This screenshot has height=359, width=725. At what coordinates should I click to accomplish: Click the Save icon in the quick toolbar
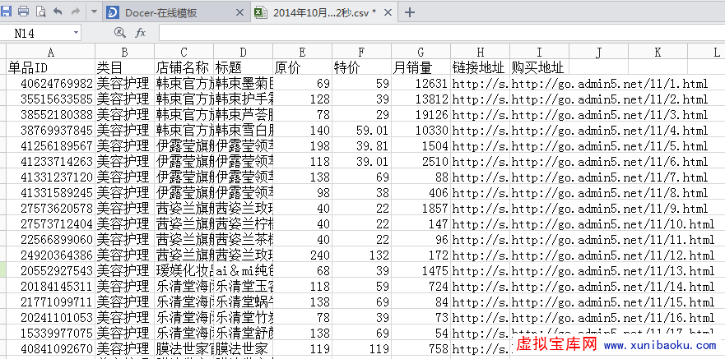[8, 12]
